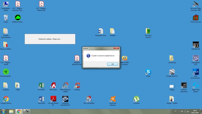
Task: Select the uTorrent shortcut
Action: (x=136, y=100)
